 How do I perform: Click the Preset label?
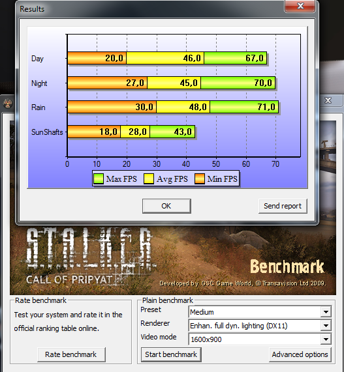pos(151,309)
